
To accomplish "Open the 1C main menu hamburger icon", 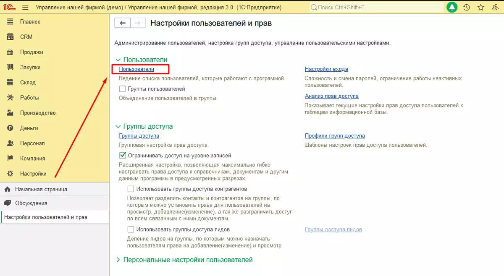I will (x=25, y=8).
